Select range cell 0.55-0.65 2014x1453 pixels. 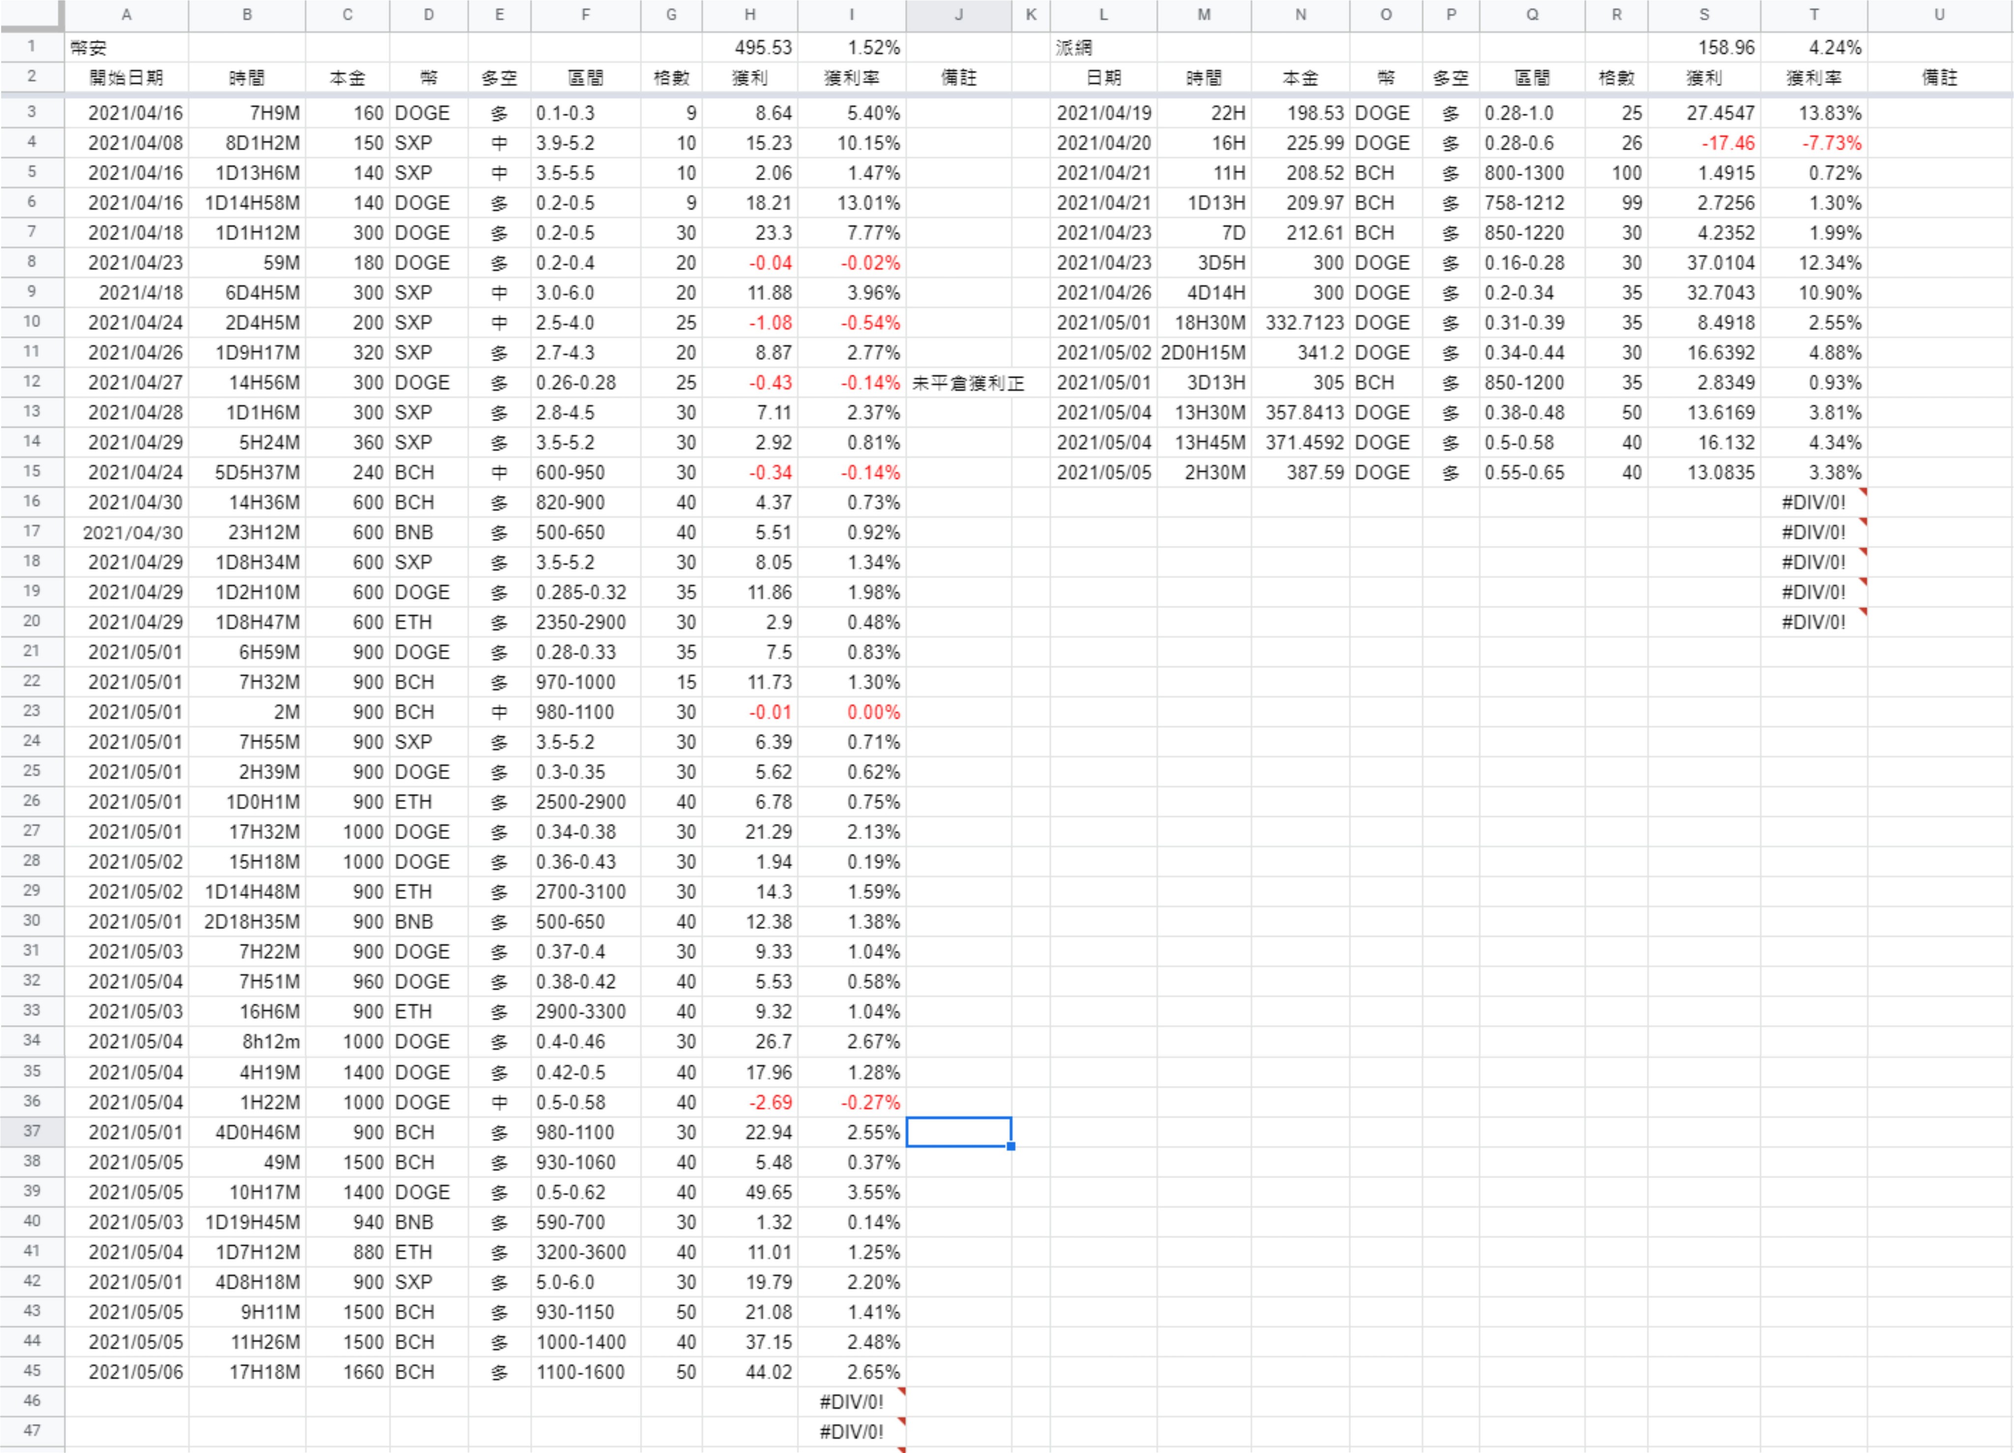[1532, 472]
